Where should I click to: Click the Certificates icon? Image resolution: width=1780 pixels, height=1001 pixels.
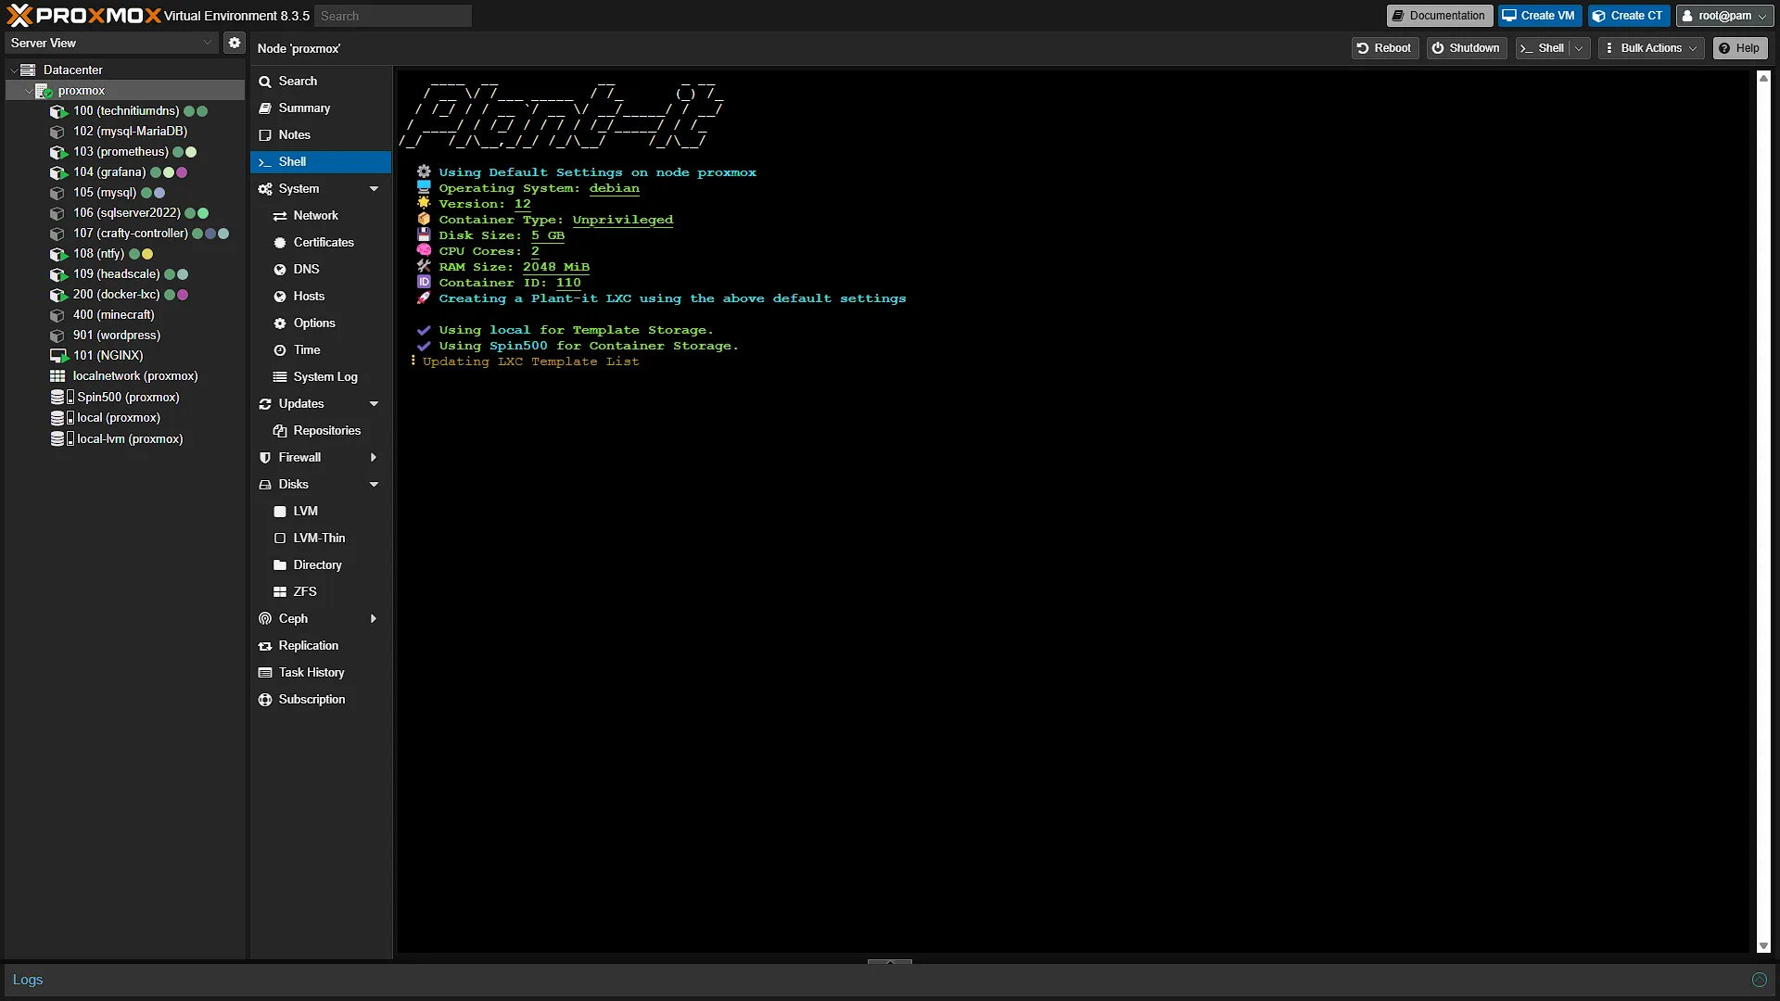pyautogui.click(x=280, y=243)
